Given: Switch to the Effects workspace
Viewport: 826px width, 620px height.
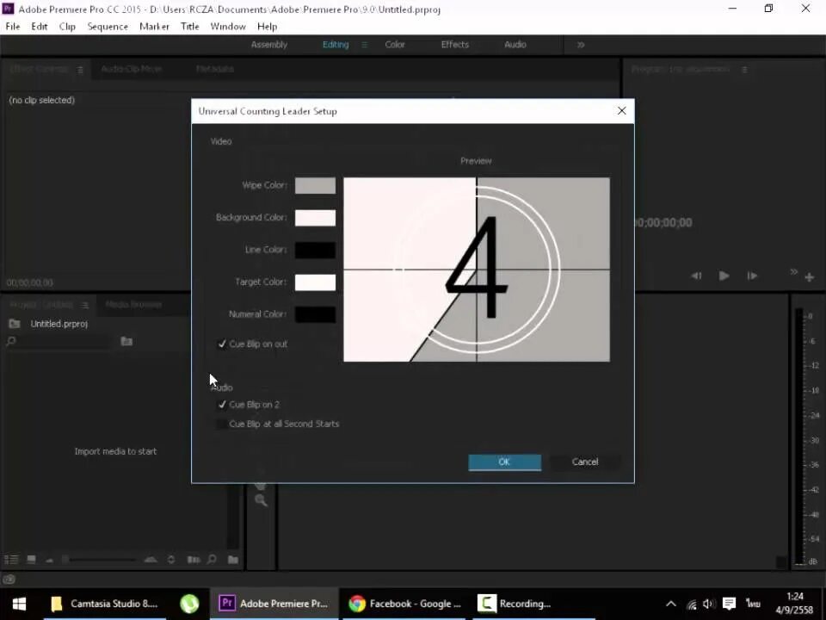Looking at the screenshot, I should click(x=454, y=45).
